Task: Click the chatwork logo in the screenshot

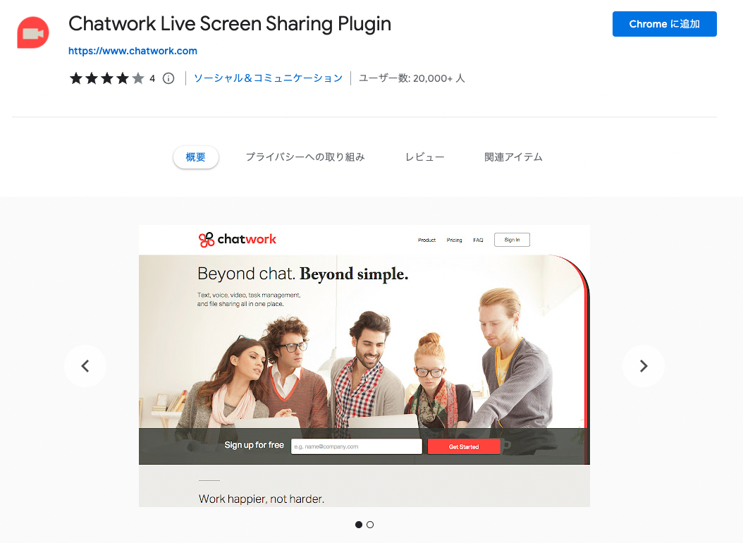Action: coord(237,239)
